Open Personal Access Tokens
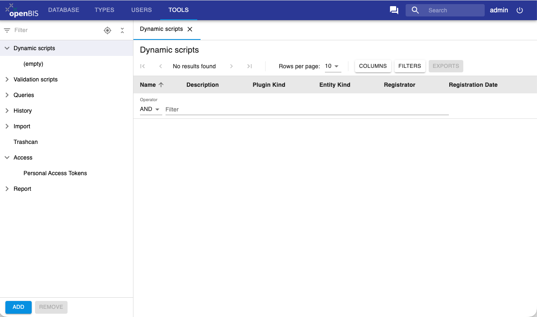This screenshot has height=317, width=537. (55, 173)
